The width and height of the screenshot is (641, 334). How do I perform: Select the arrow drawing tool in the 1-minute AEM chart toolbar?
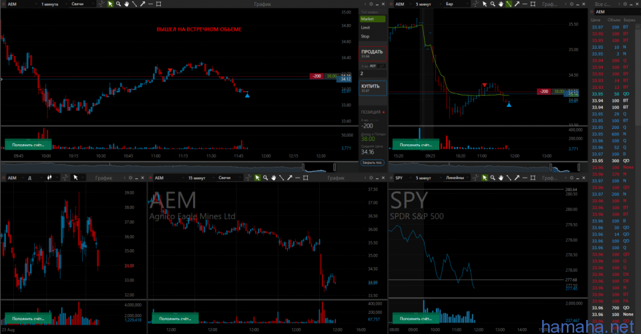[x=143, y=4]
